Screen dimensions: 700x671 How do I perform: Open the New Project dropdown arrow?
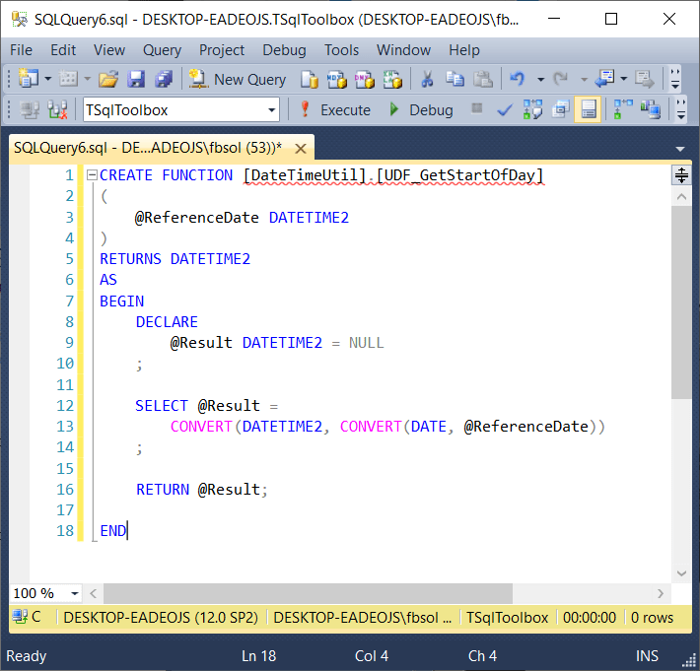click(x=47, y=80)
